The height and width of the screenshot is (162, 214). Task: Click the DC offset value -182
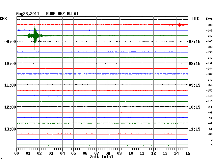point(209,30)
